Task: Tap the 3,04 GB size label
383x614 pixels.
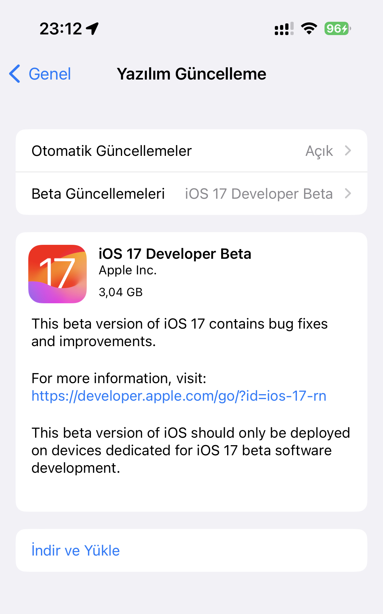Action: click(x=121, y=292)
